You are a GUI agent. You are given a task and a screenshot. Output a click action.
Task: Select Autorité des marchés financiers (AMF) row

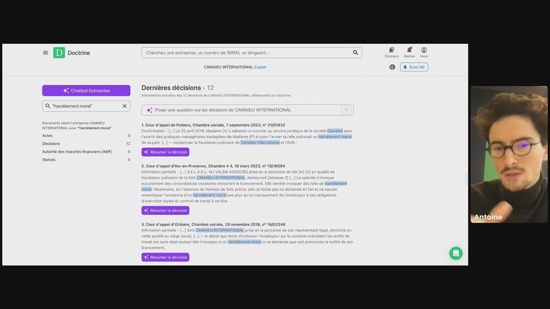tap(86, 152)
